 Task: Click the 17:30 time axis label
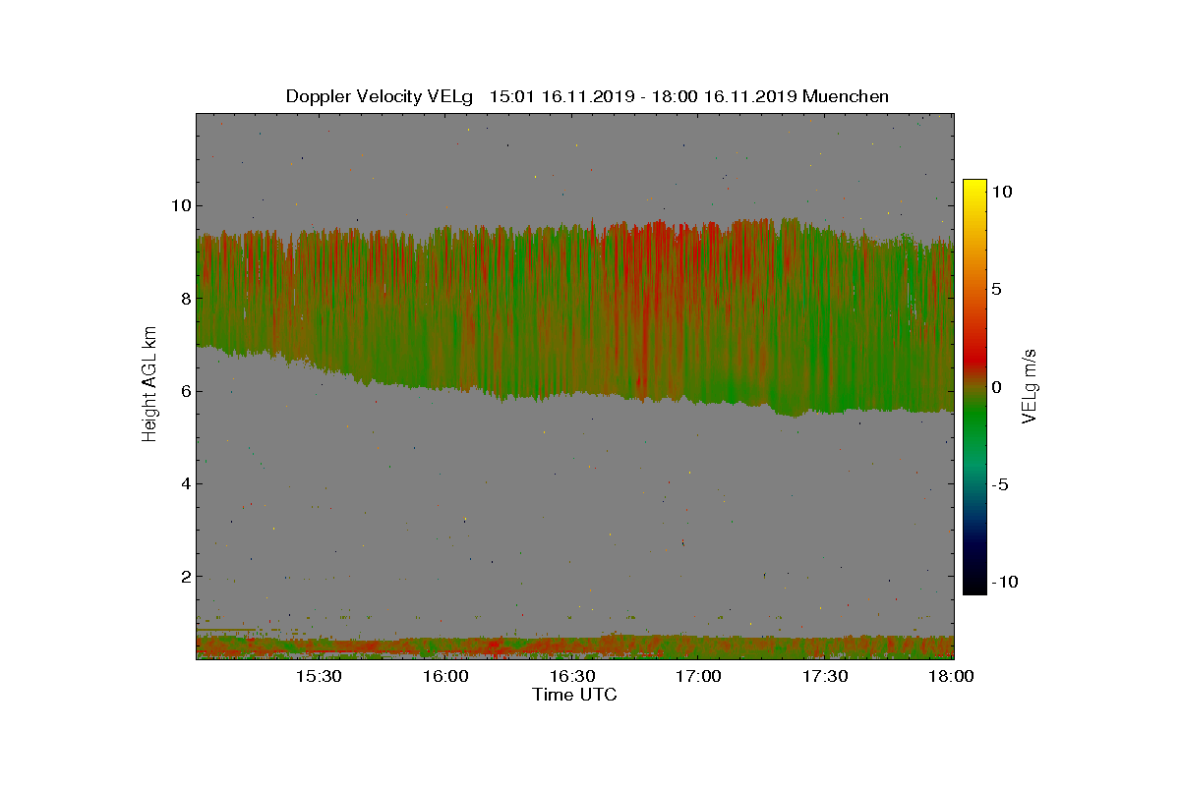point(826,677)
